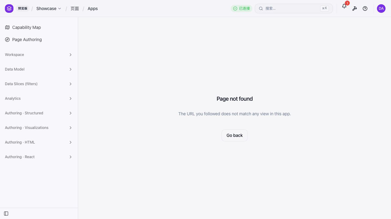Image resolution: width=391 pixels, height=219 pixels.
Task: Click the Go back button
Action: pos(235,135)
